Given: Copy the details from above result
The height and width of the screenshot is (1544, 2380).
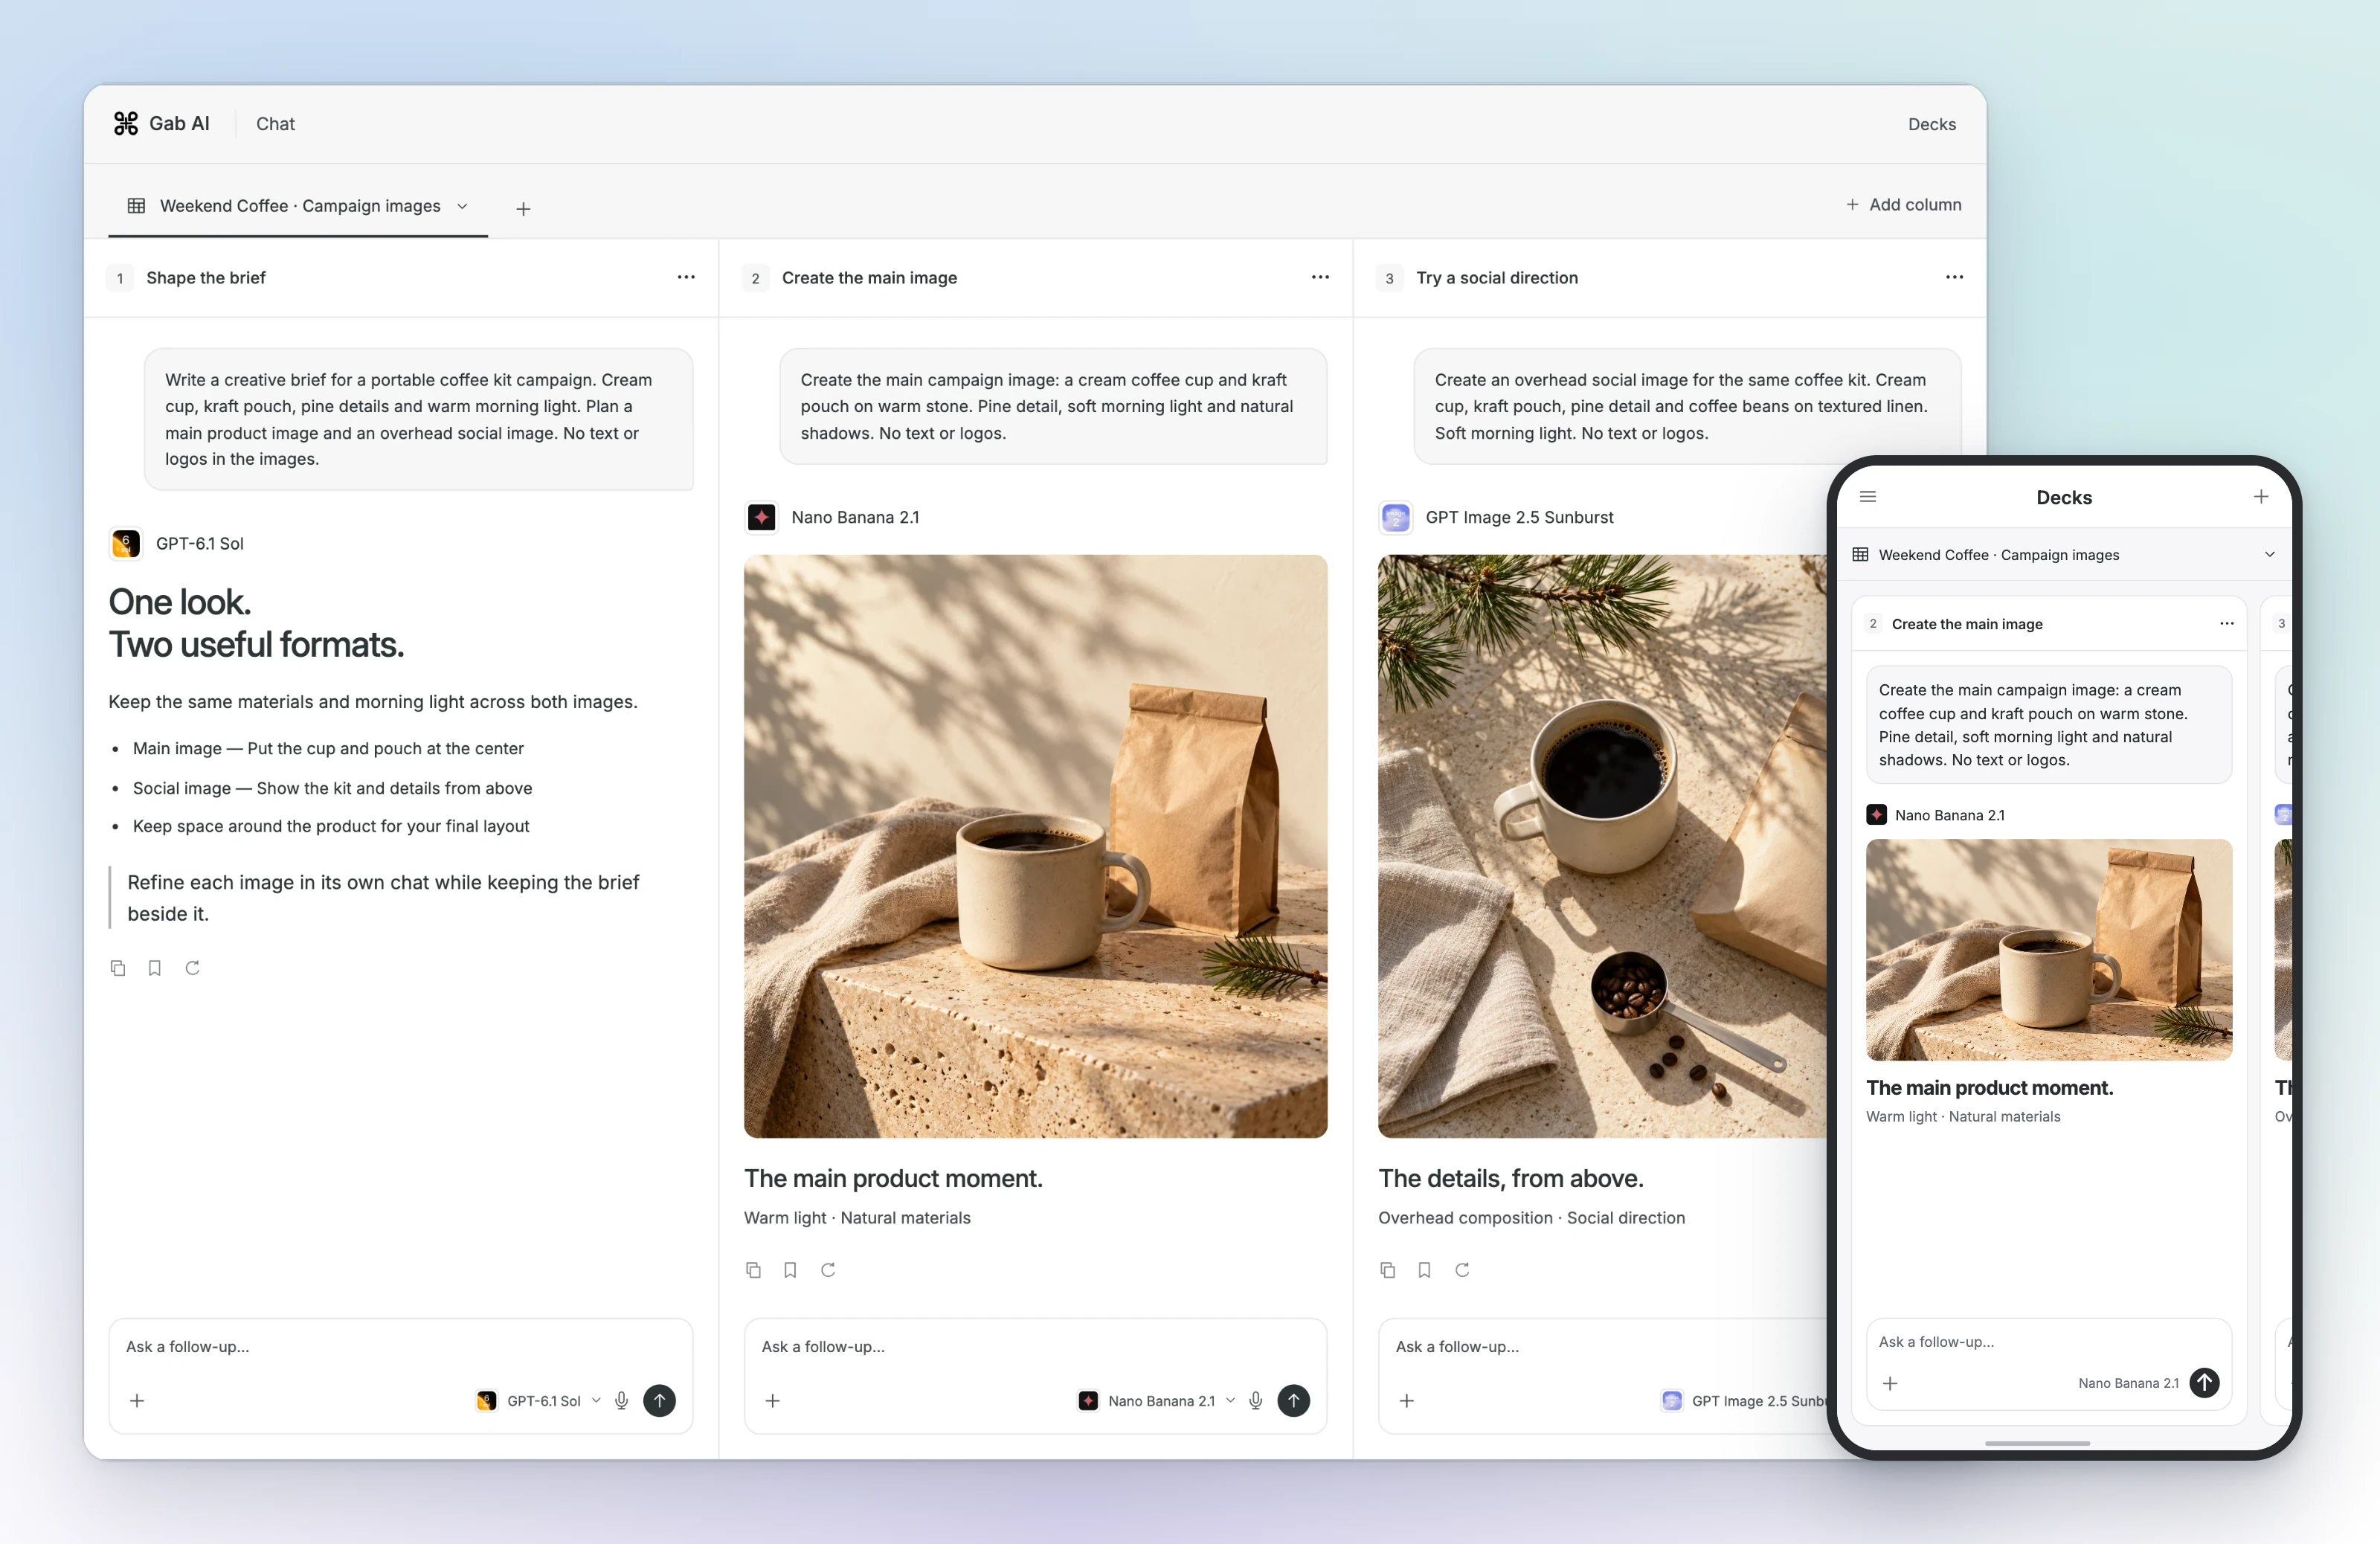Looking at the screenshot, I should coord(1387,1269).
